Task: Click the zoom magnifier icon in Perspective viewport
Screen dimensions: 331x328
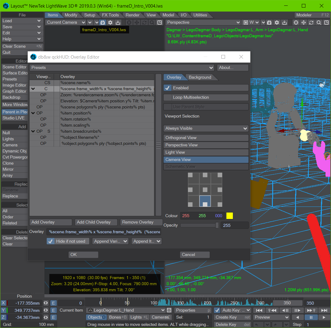Action: tap(319, 22)
